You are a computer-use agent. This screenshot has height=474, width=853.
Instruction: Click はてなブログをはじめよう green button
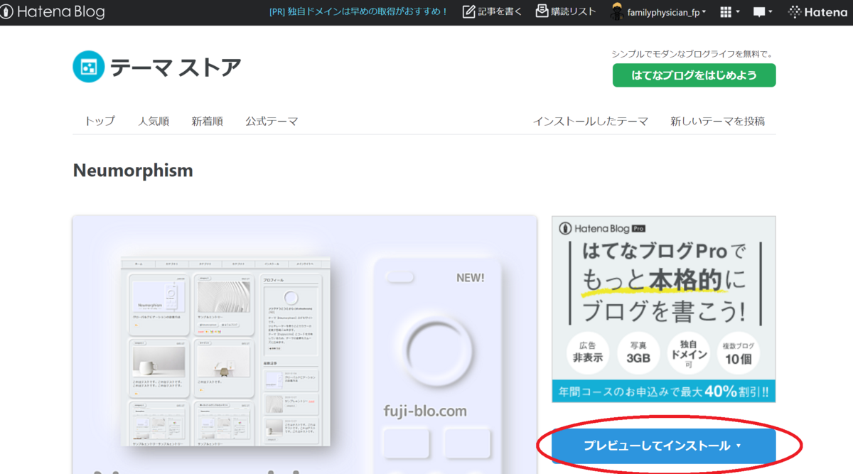click(x=694, y=75)
